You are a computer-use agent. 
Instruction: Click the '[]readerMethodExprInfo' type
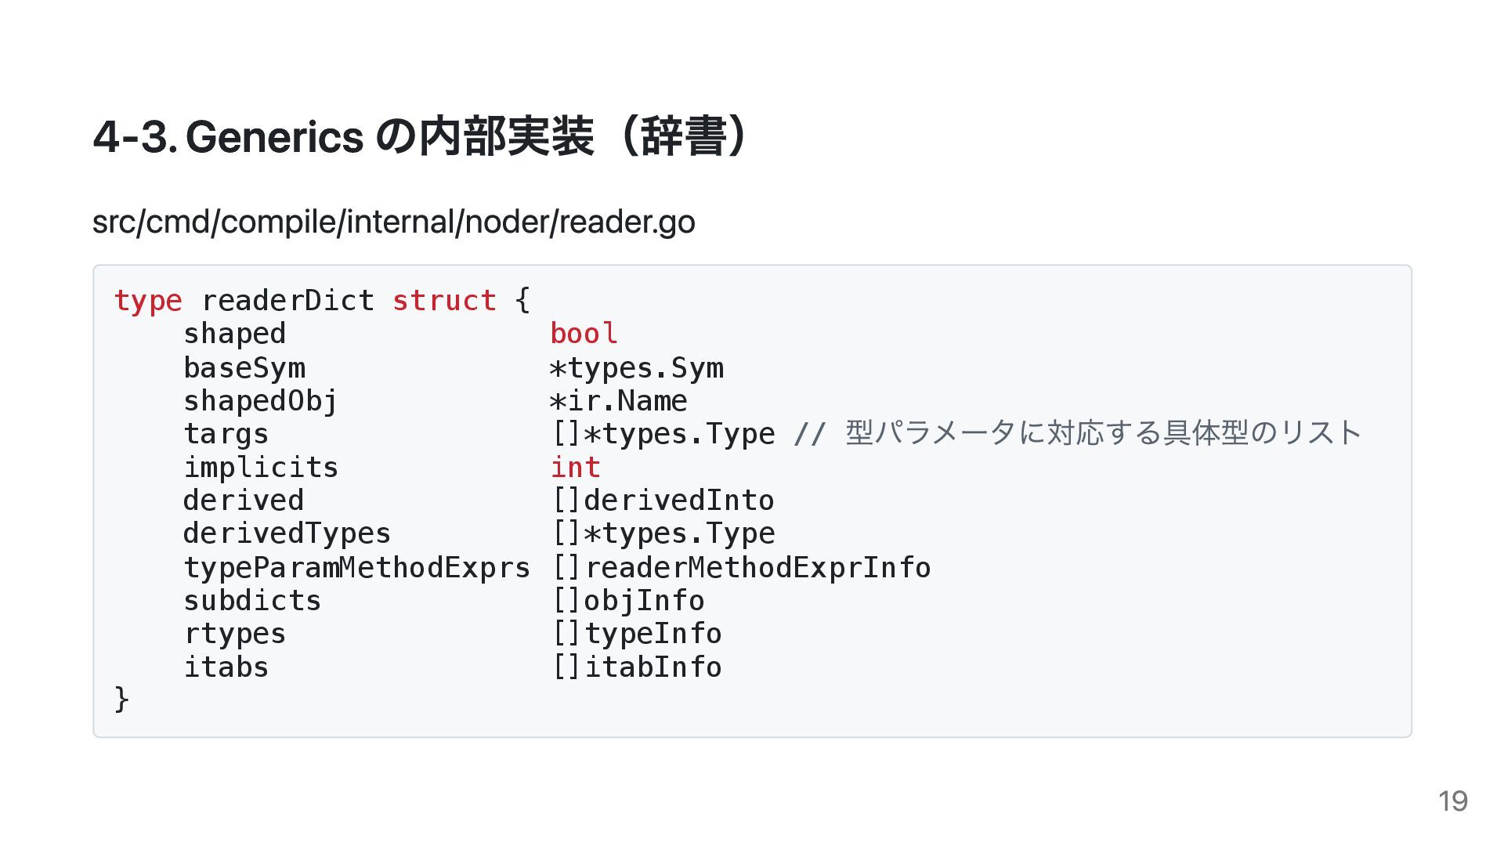click(x=742, y=568)
